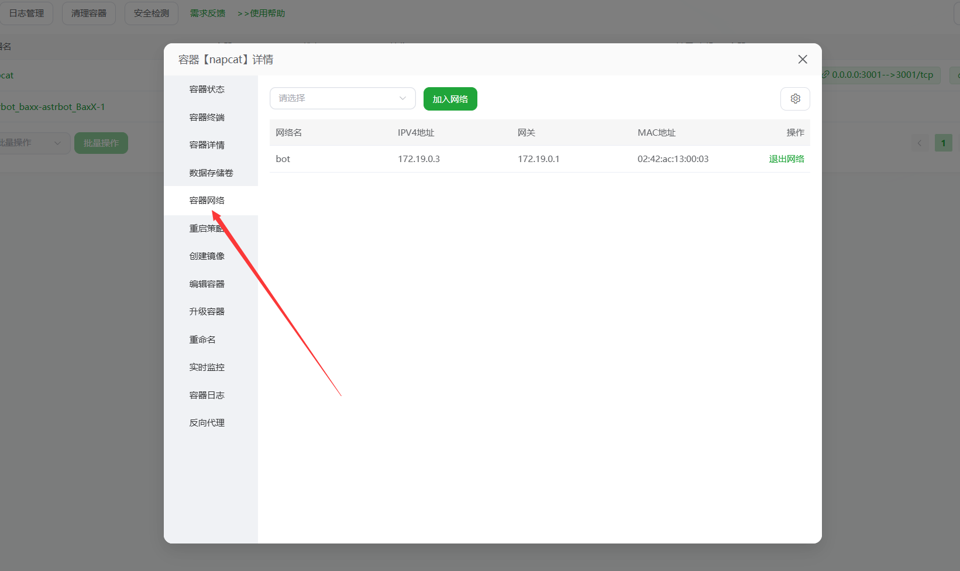Select the 重命名 tab
Viewport: 960px width, 571px height.
pyautogui.click(x=202, y=340)
